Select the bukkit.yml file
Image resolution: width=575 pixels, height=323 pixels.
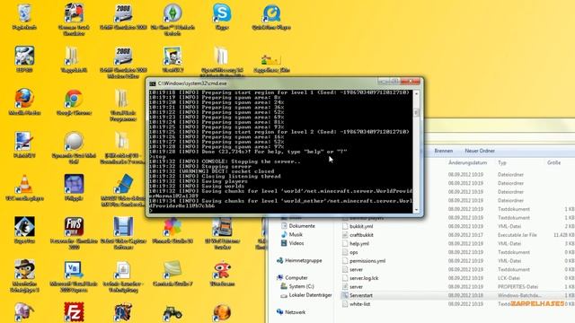pos(361,226)
